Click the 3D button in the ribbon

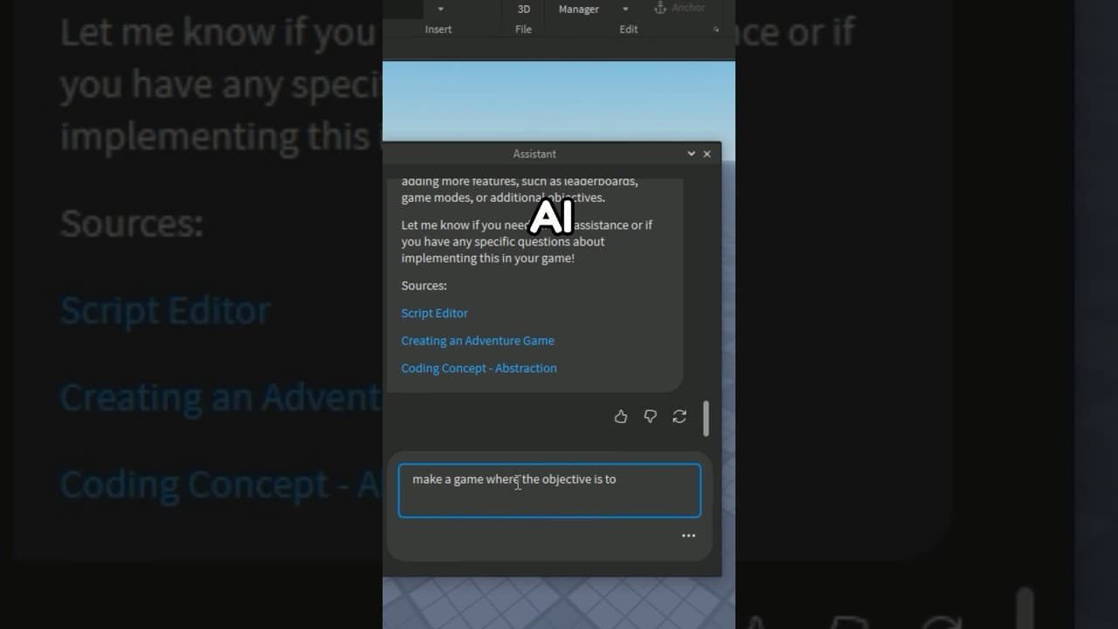(524, 9)
